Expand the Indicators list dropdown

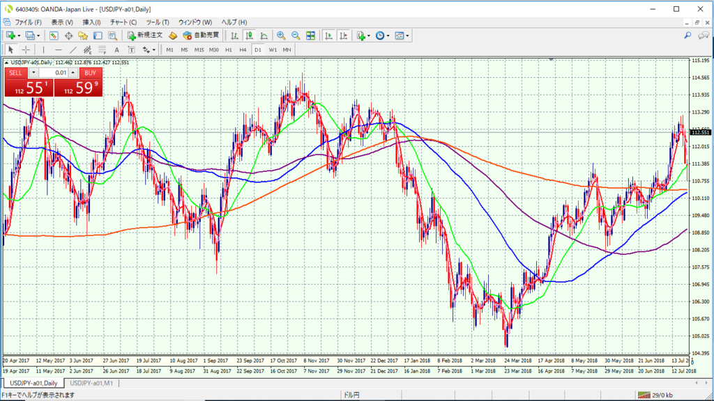[368, 36]
